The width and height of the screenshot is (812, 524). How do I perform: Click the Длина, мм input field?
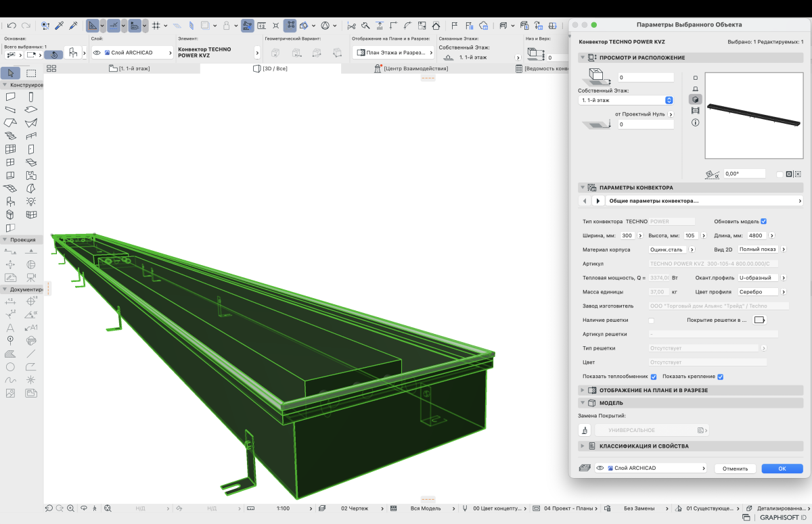[x=756, y=236]
